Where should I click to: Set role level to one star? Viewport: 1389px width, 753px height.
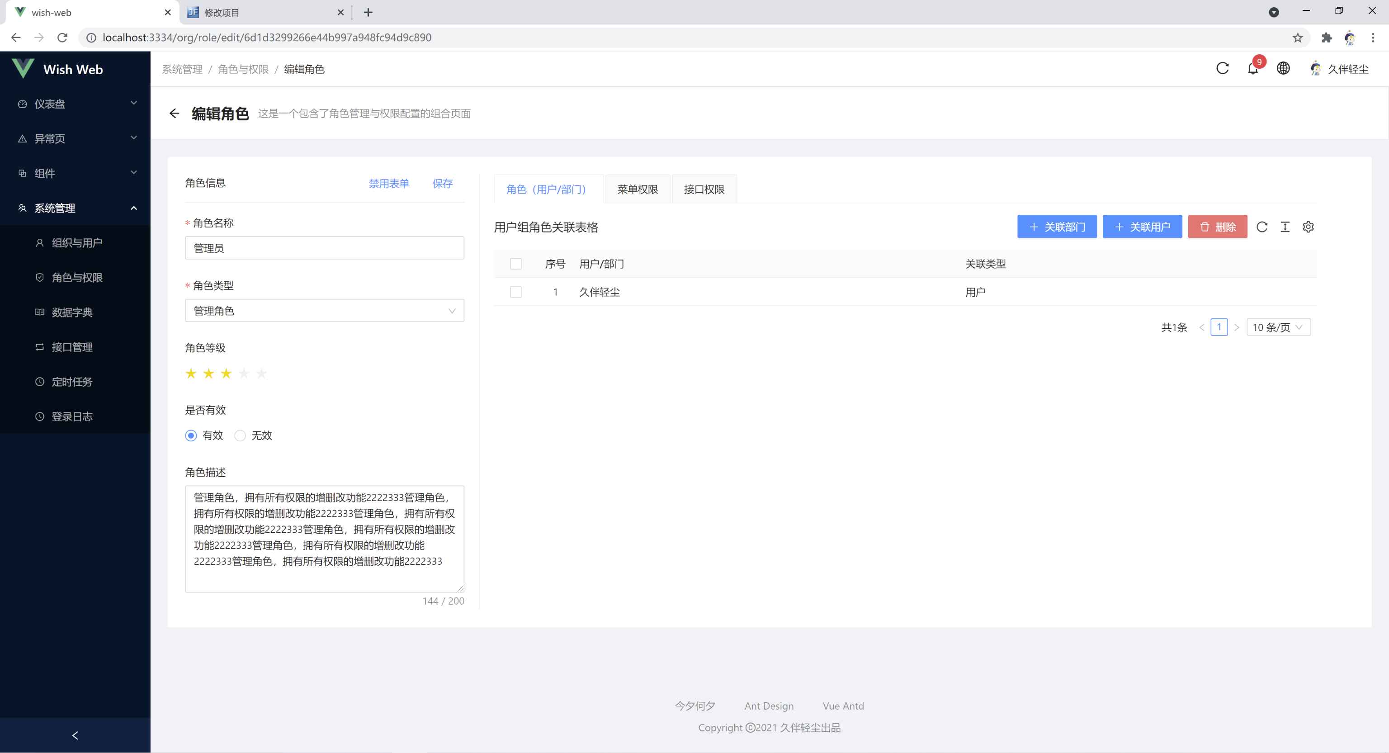tap(191, 373)
